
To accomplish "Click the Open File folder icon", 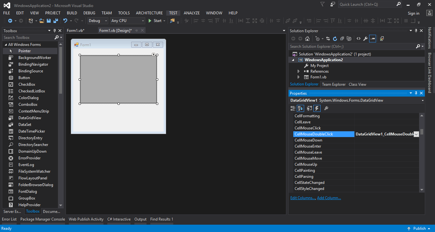I will point(42,21).
